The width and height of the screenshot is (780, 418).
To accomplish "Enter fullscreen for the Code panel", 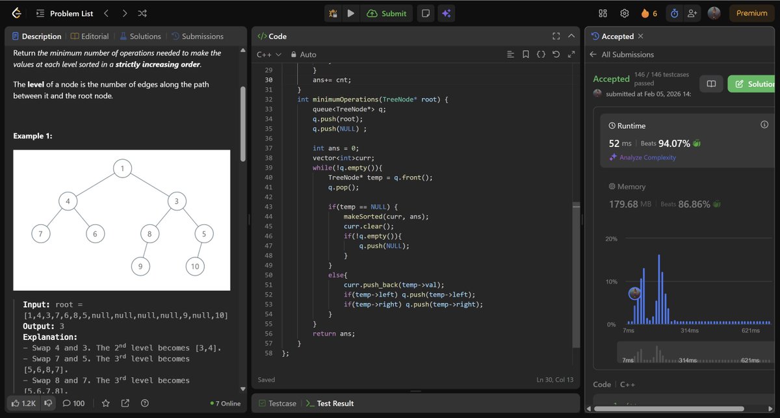I will 556,36.
